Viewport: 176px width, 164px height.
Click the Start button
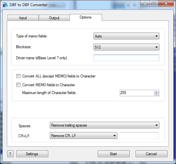(x=114, y=154)
